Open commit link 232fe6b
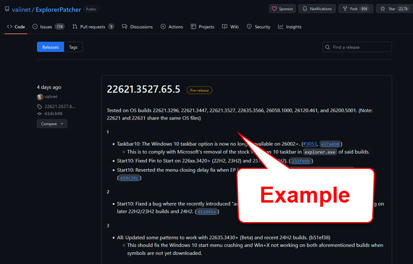The width and height of the screenshot is (413, 264). click(301, 161)
